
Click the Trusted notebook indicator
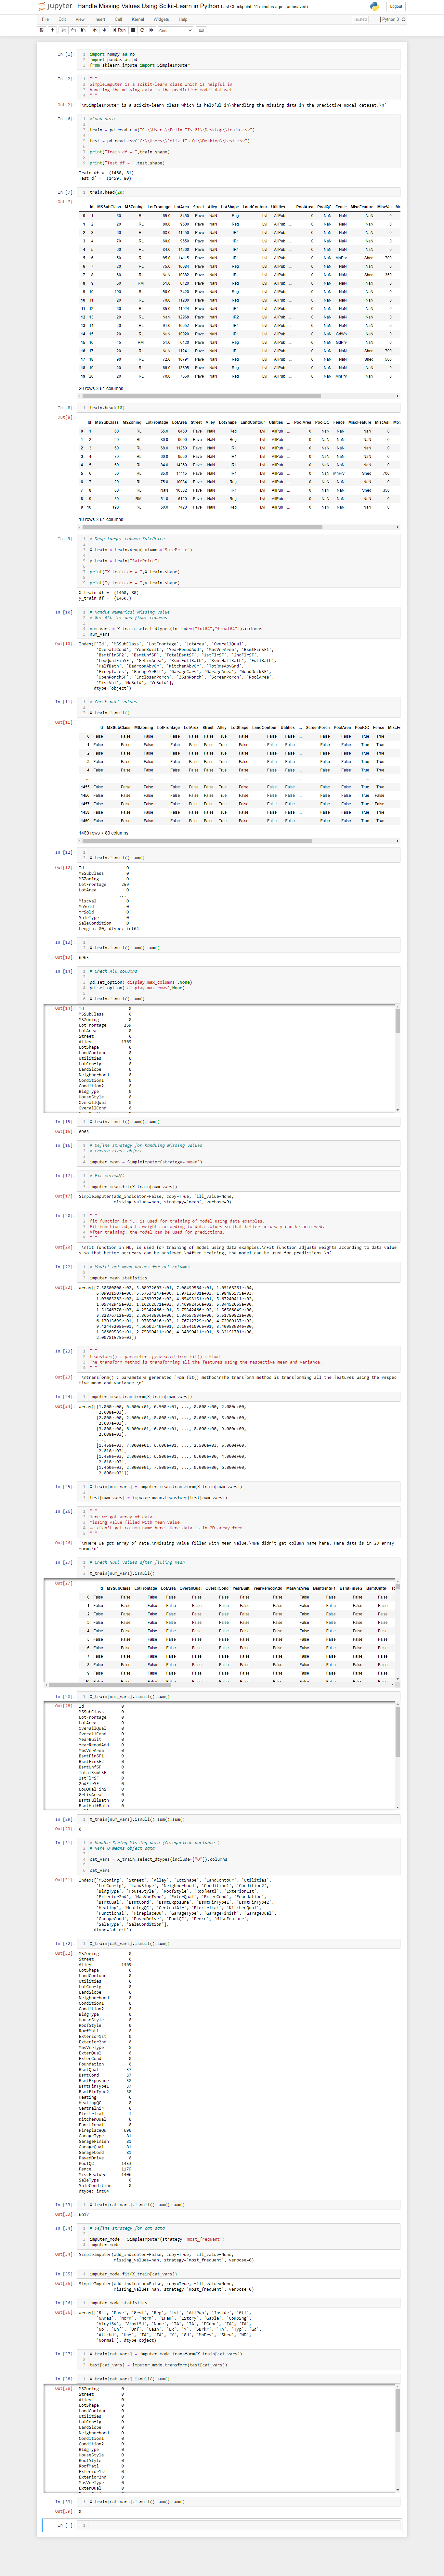360,19
